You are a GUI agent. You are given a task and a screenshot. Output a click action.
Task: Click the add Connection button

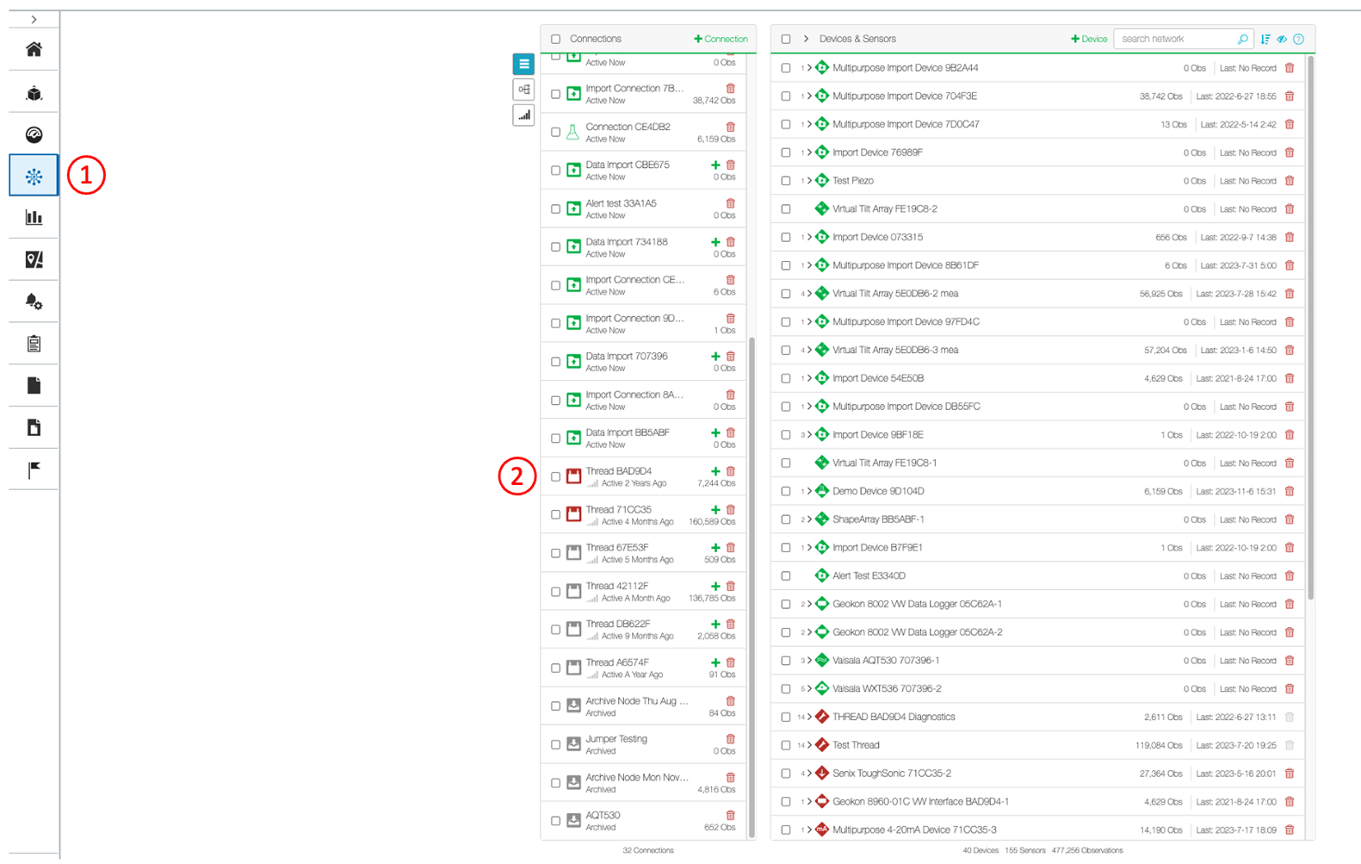pyautogui.click(x=721, y=39)
